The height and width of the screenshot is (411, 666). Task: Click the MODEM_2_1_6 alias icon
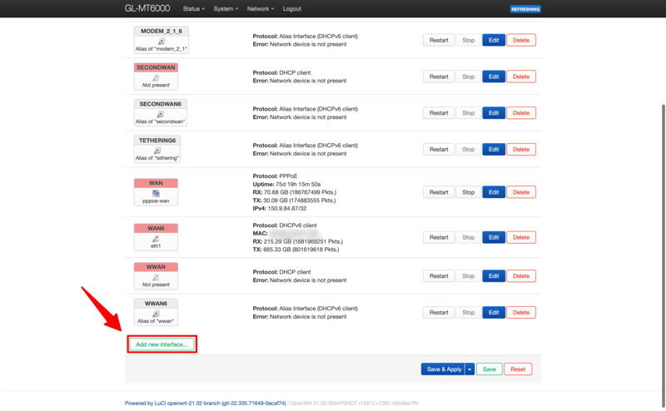pos(161,42)
